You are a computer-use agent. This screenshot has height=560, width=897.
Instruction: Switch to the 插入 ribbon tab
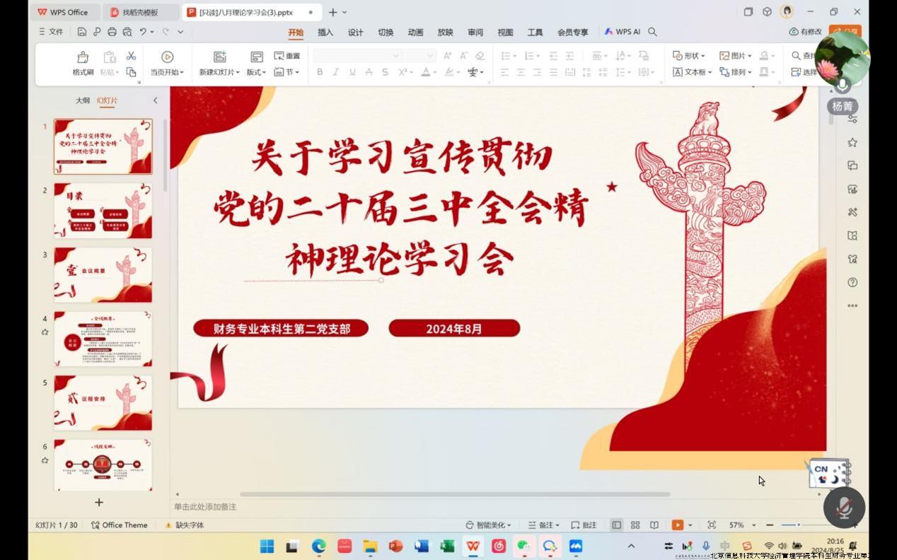click(325, 32)
